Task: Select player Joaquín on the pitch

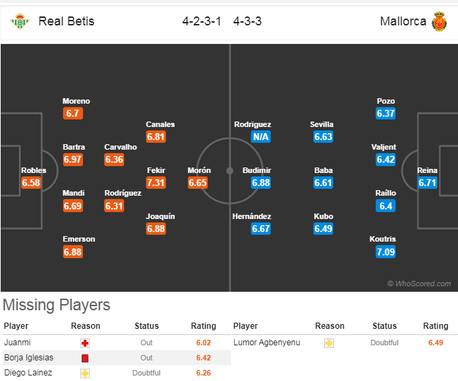Action: pos(160,216)
